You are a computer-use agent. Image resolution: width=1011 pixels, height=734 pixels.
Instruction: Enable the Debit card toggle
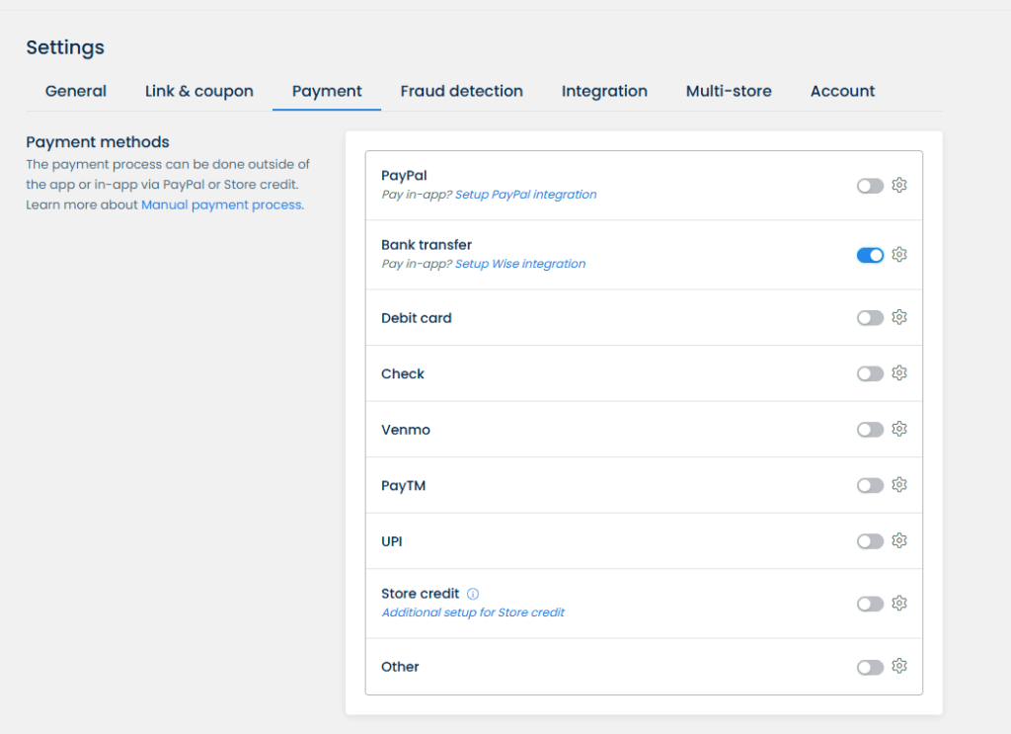tap(870, 318)
